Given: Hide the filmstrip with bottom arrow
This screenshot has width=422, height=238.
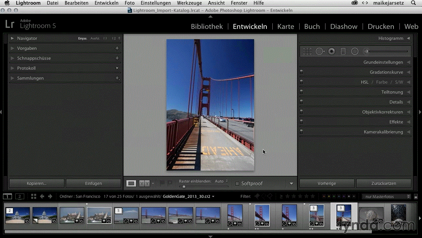Looking at the screenshot, I should [211, 236].
